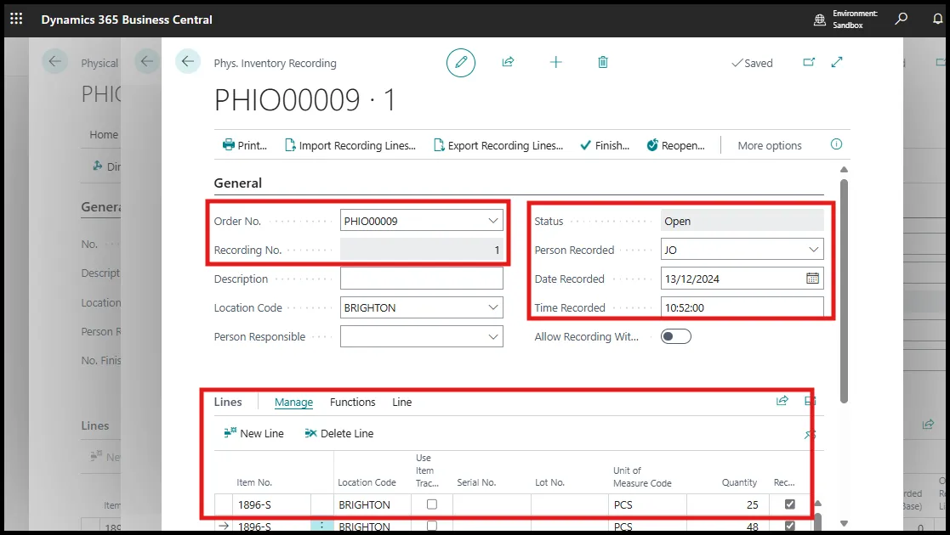Click Reopen action
This screenshot has width=950, height=535.
click(x=675, y=145)
